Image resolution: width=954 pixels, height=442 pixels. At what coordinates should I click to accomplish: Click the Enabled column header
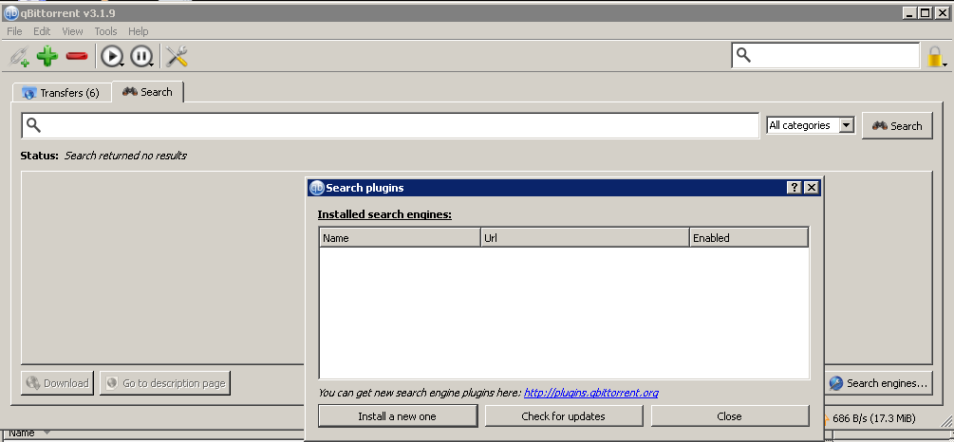point(749,238)
